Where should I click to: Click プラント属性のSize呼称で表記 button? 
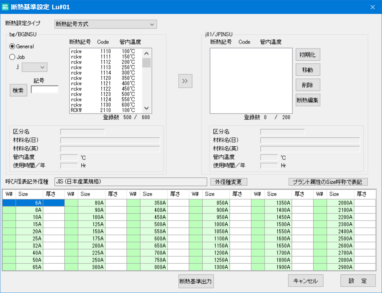click(x=328, y=182)
